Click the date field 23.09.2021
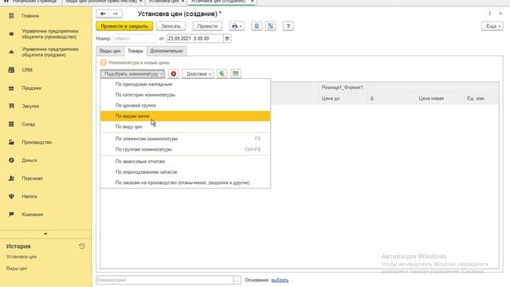The width and height of the screenshot is (510, 287). [195, 38]
